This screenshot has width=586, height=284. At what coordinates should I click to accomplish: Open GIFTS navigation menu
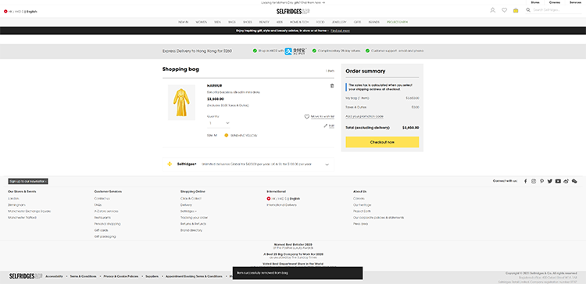[x=357, y=23]
